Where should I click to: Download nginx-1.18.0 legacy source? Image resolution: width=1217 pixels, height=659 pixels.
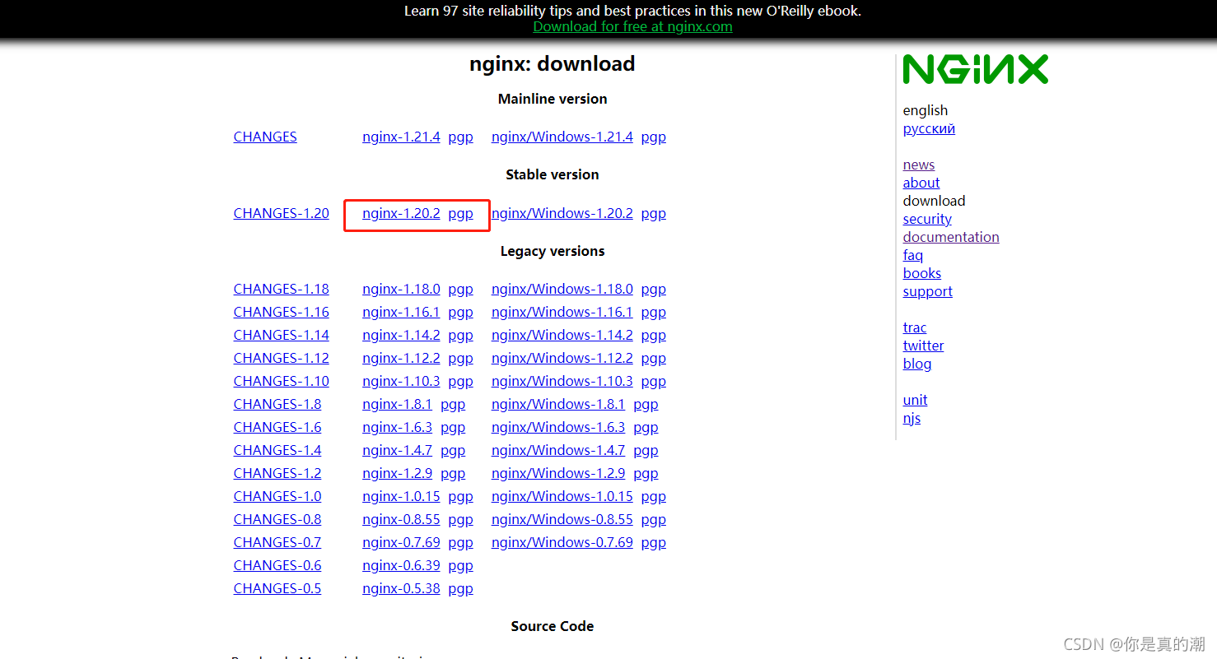tap(401, 289)
